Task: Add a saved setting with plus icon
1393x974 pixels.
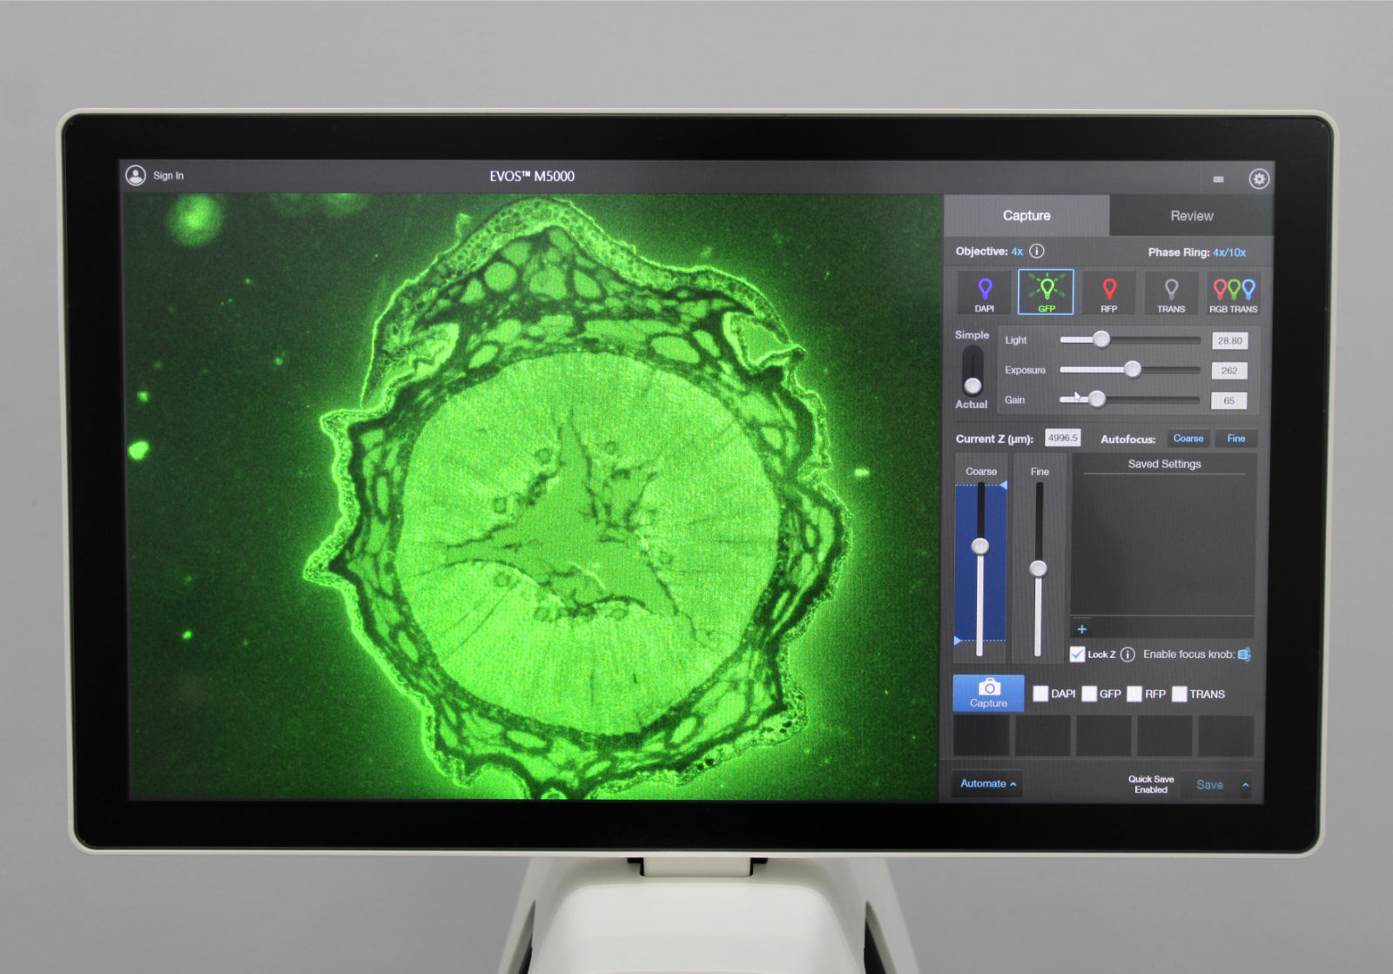Action: tap(1081, 628)
